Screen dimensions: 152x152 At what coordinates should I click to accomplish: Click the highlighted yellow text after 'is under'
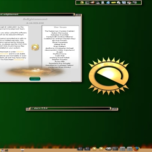20,52
